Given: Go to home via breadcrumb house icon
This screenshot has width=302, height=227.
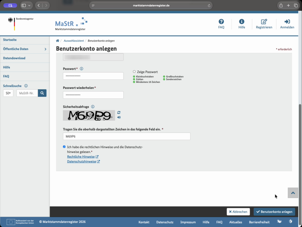Looking at the screenshot, I should 57,41.
